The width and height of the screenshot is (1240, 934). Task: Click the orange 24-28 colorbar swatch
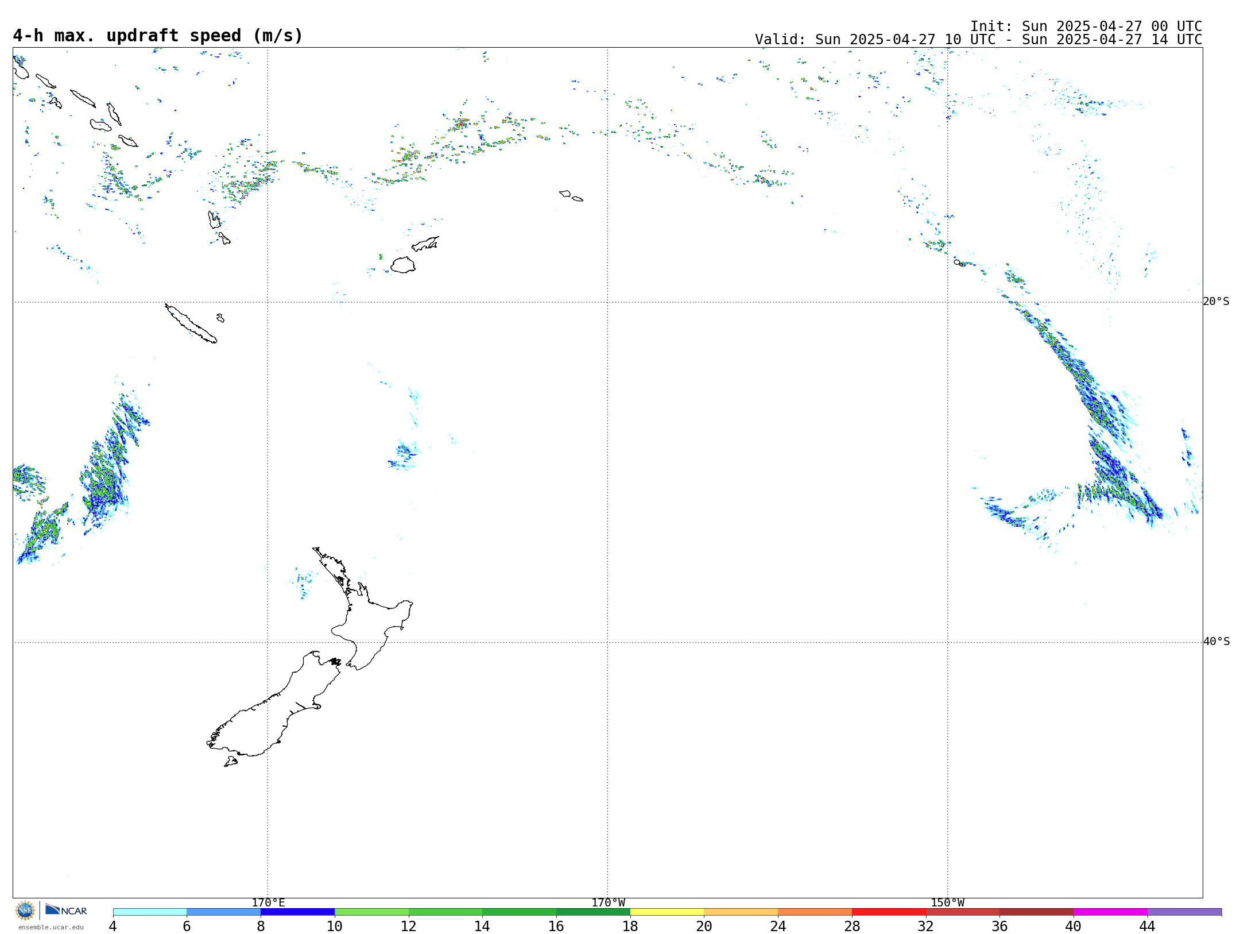[815, 912]
